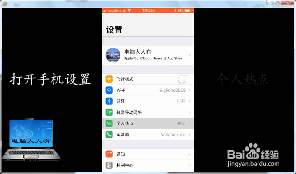Click the cellular signal bars in status bar

point(105,11)
